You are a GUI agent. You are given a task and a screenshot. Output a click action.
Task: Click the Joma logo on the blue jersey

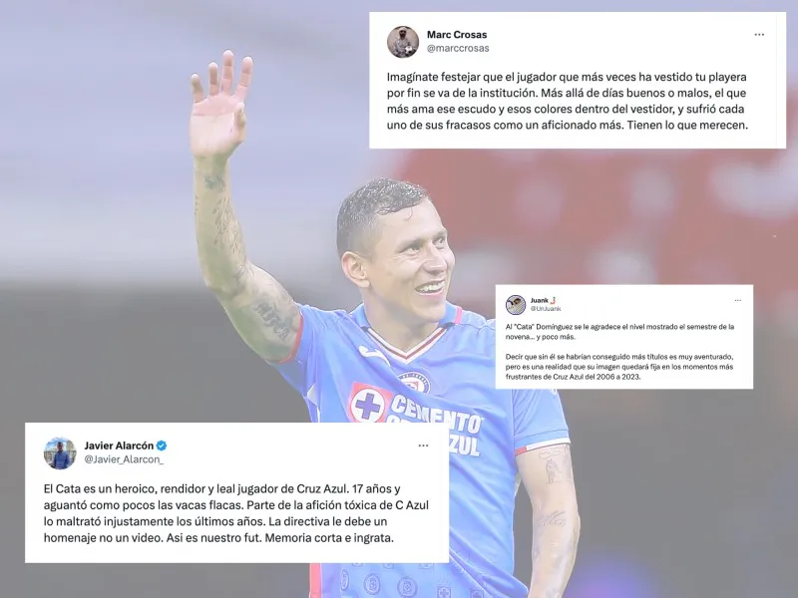373,353
